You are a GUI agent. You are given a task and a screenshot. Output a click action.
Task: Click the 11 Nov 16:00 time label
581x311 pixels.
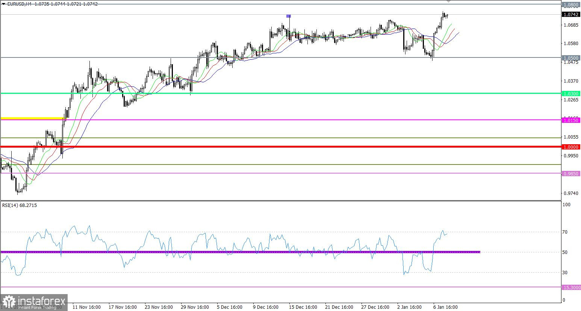click(x=86, y=307)
